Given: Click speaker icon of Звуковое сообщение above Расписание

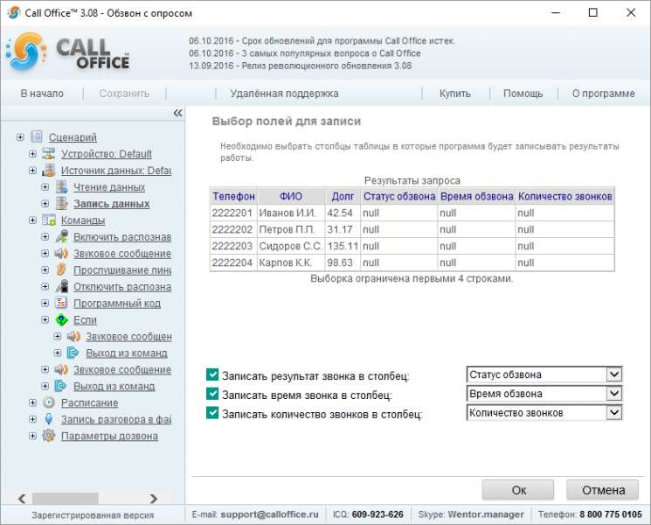Looking at the screenshot, I should (61, 369).
